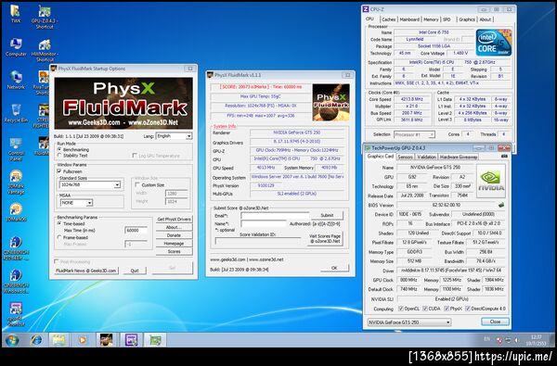Viewport: 557px width, 366px height.
Task: Click the Email input field in results
Action: tap(276, 215)
